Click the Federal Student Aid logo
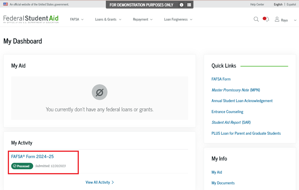Viewport: 299px width, 190px height. 31,19
